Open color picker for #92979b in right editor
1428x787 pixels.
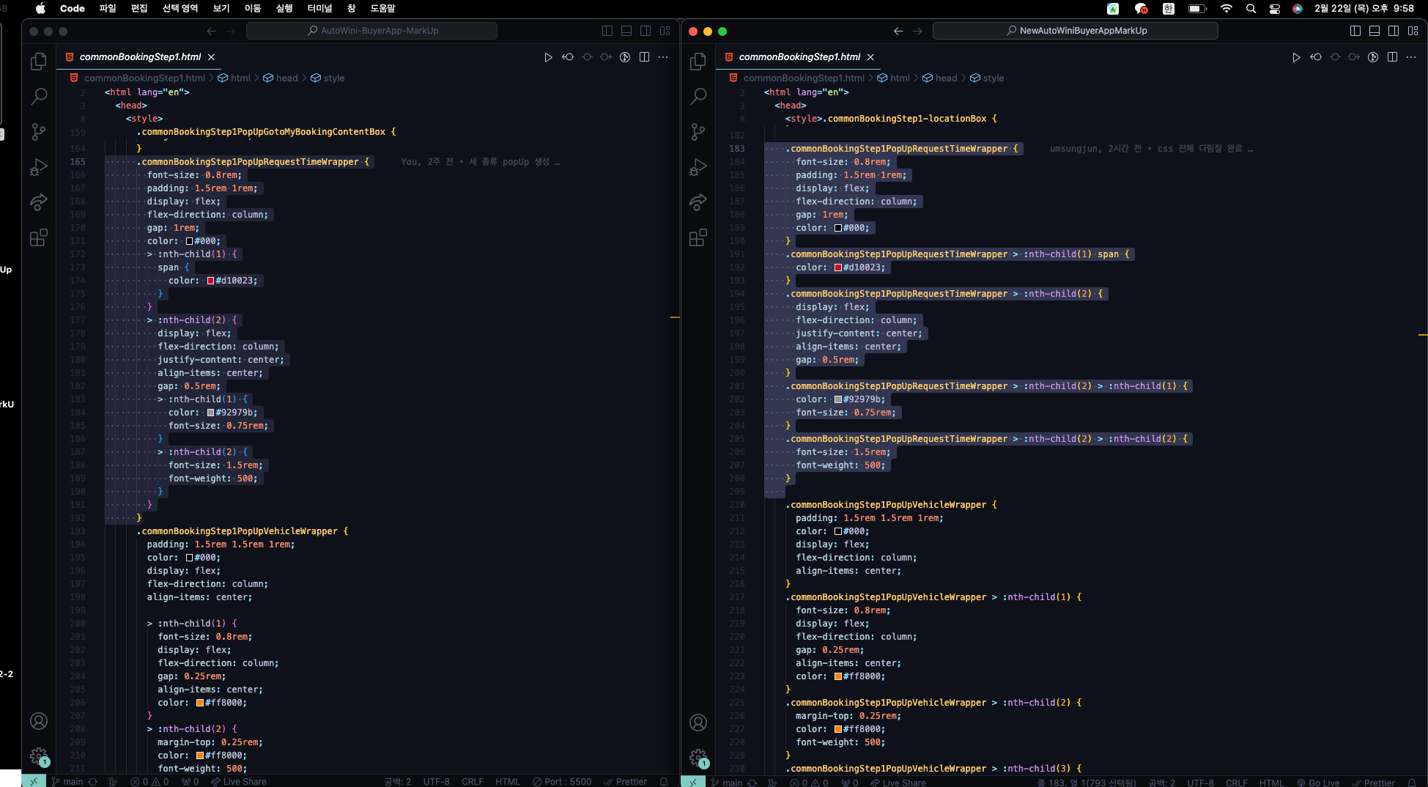tap(837, 399)
